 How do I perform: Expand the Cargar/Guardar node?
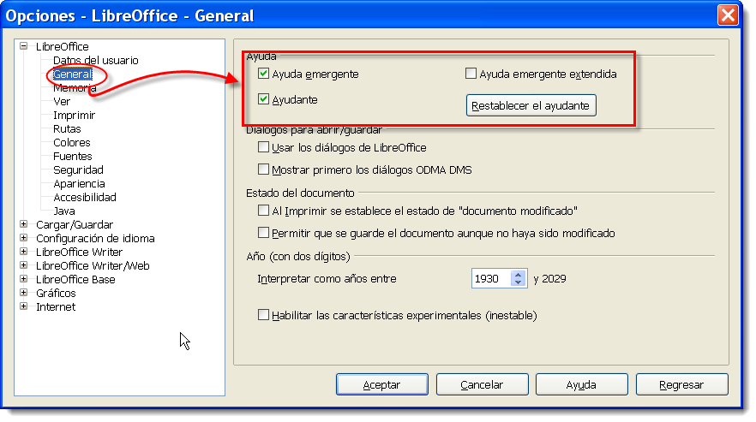coord(24,224)
